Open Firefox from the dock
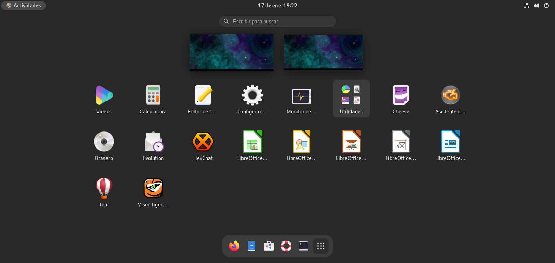 [234, 246]
